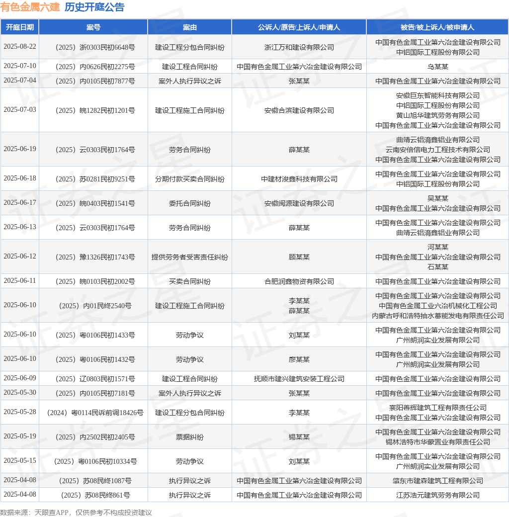
Task: Click the date 2025-06-09
Action: (20, 378)
